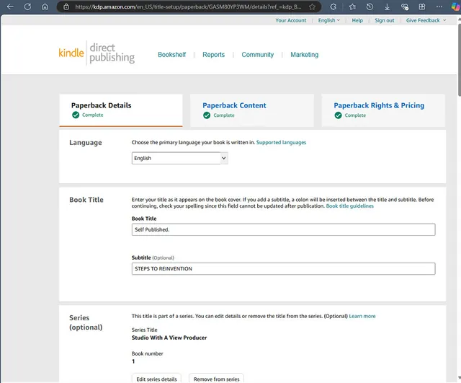The height and width of the screenshot is (383, 461).
Task: Click Complete checkmark under Paperback Content
Action: coord(207,115)
